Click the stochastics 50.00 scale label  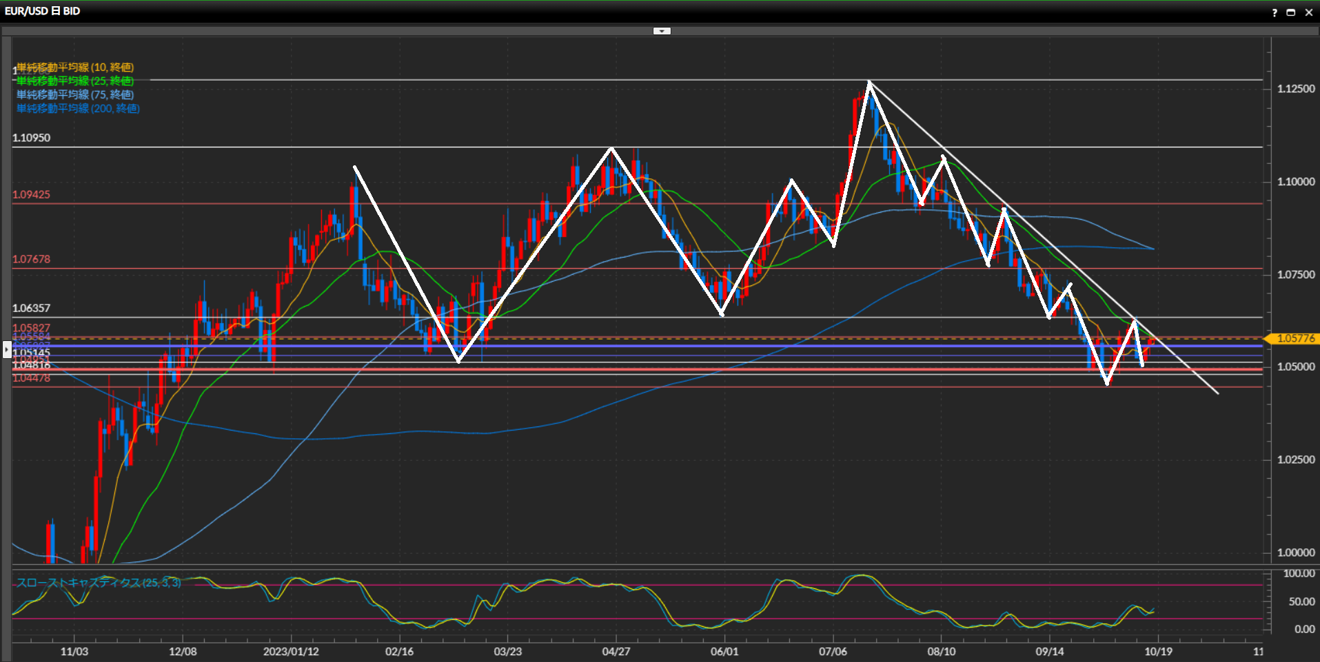tap(1301, 601)
